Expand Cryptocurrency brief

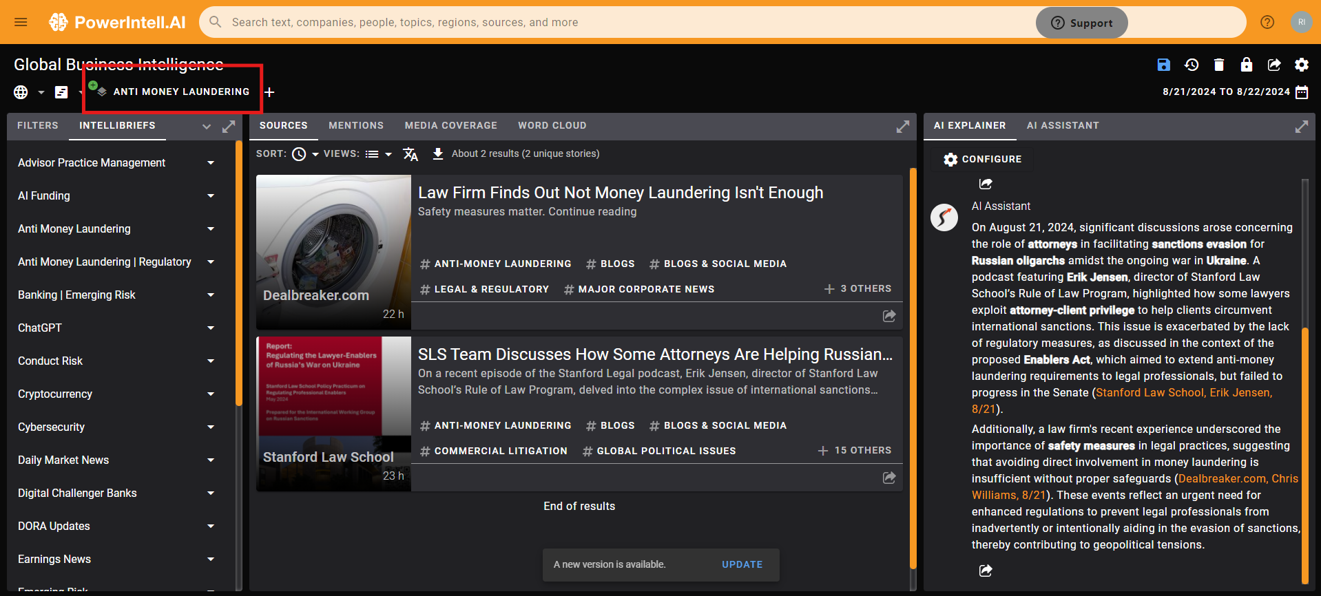click(211, 394)
